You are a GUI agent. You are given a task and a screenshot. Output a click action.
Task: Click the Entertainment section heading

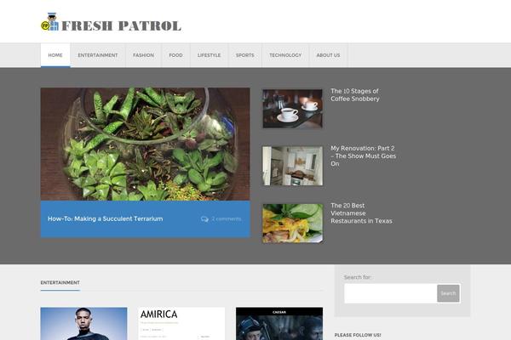(60, 282)
